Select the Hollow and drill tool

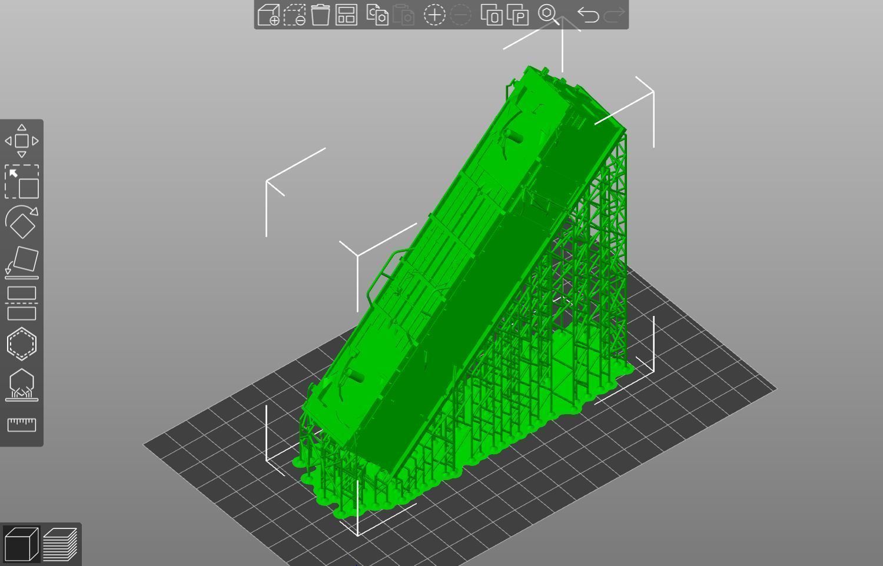click(x=22, y=344)
